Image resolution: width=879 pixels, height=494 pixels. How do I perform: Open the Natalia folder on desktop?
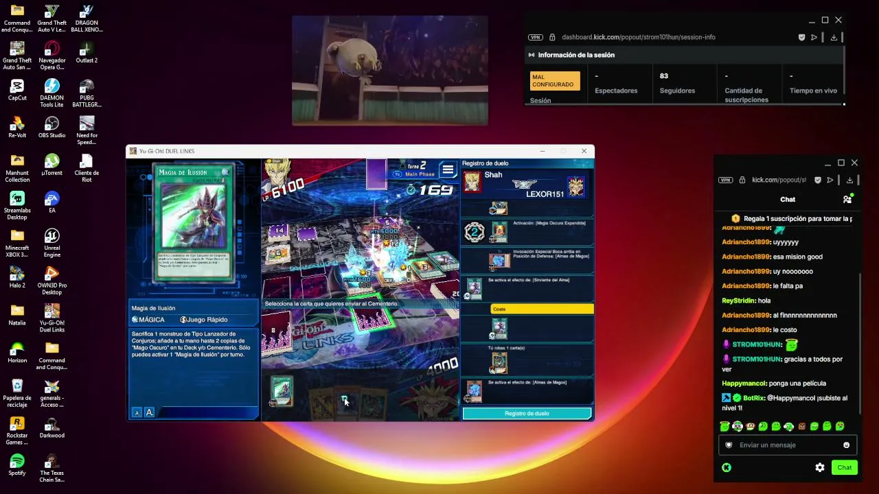pyautogui.click(x=17, y=315)
